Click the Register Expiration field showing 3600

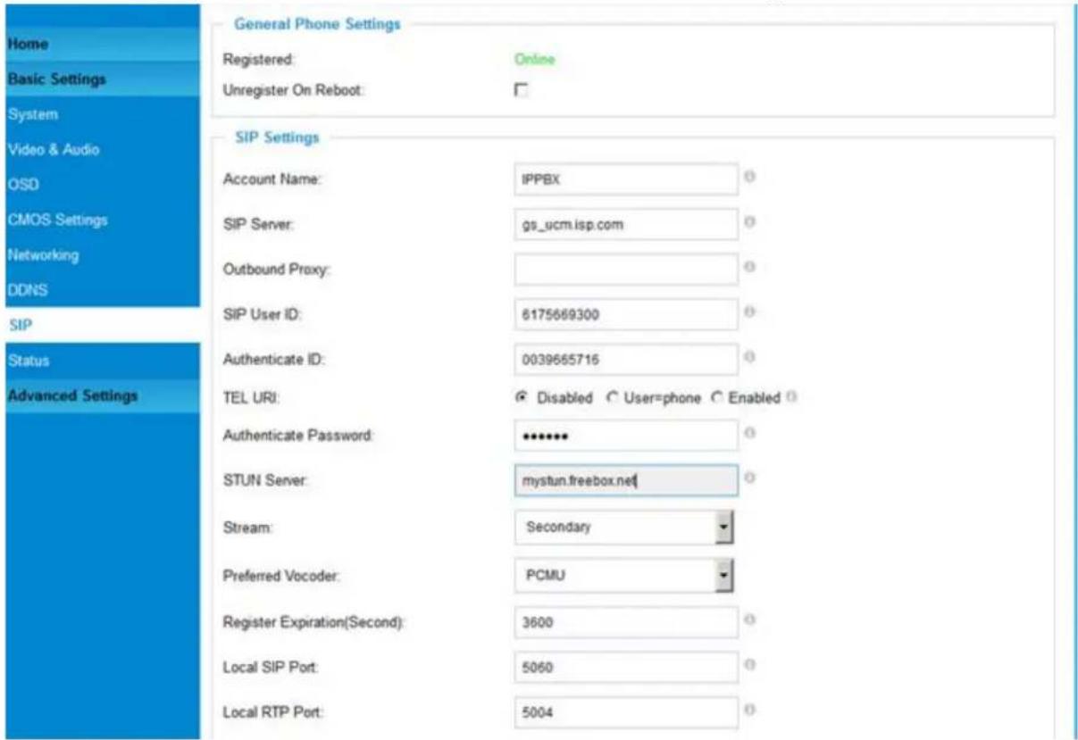pyautogui.click(x=626, y=622)
